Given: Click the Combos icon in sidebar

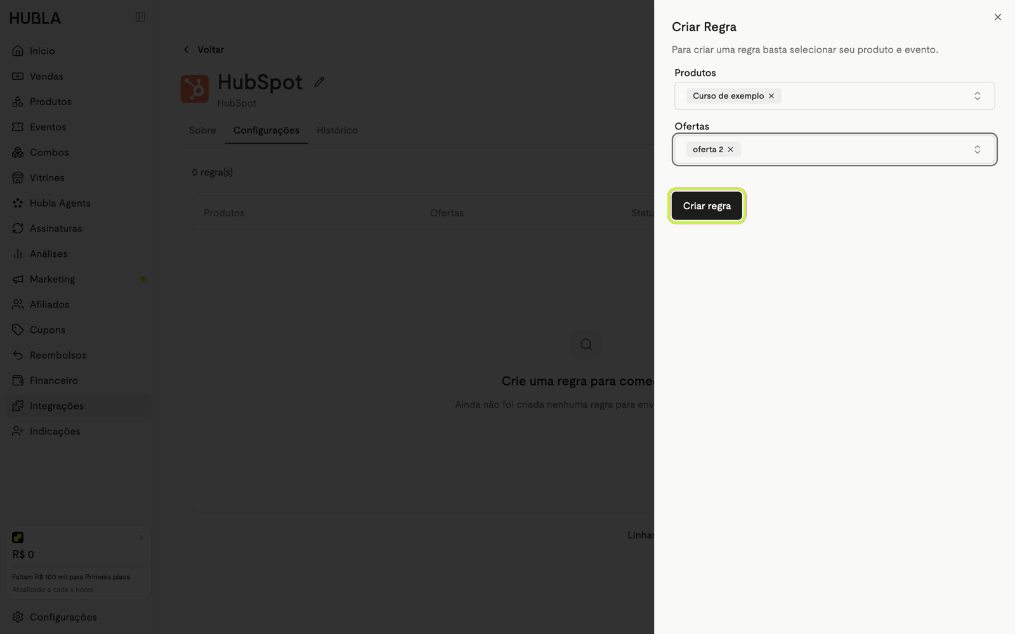Looking at the screenshot, I should (18, 152).
